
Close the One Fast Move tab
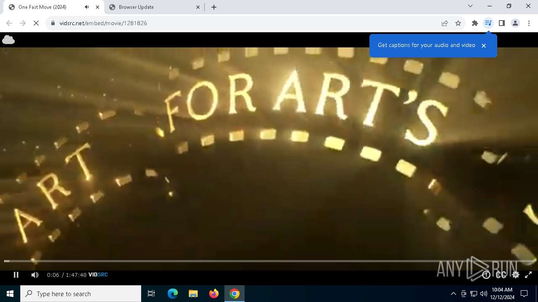[98, 7]
